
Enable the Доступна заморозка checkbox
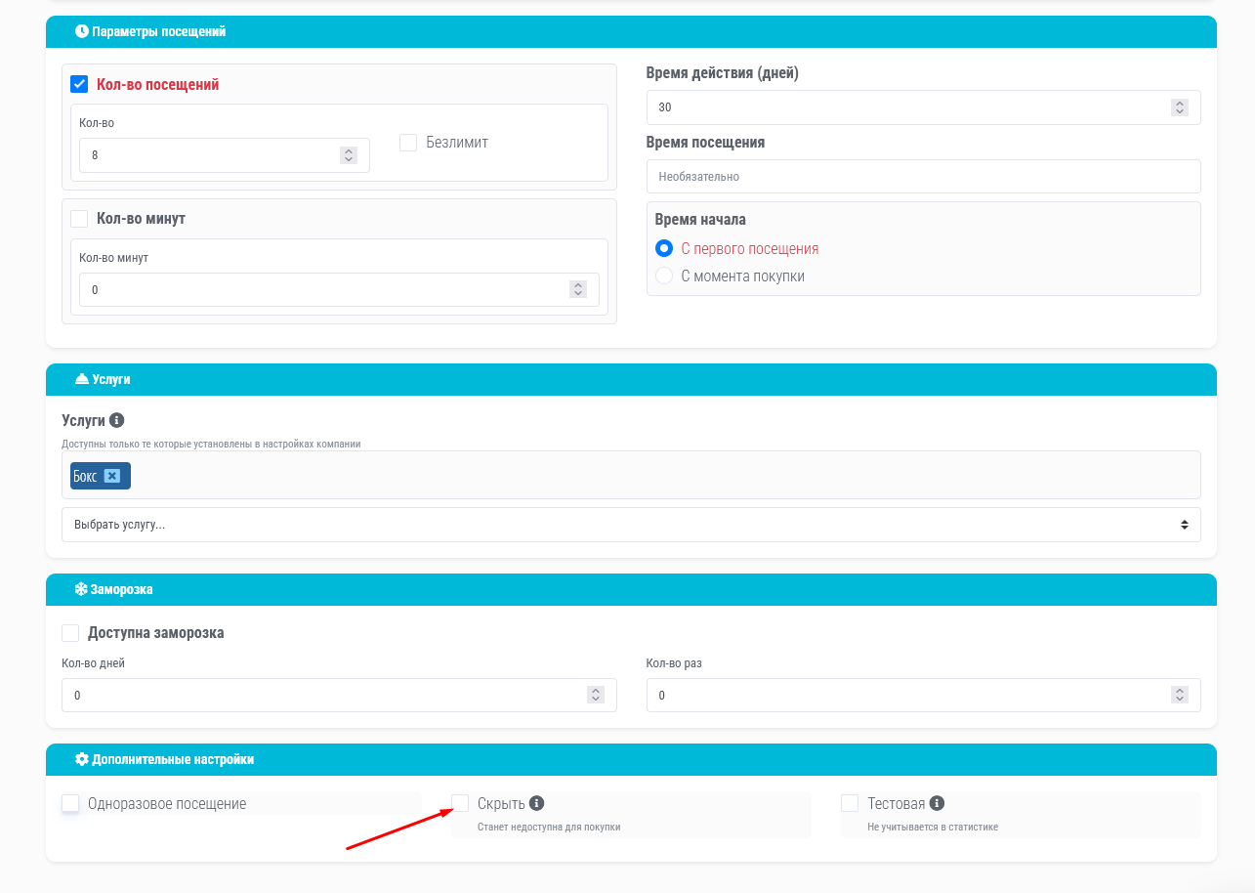pos(70,633)
